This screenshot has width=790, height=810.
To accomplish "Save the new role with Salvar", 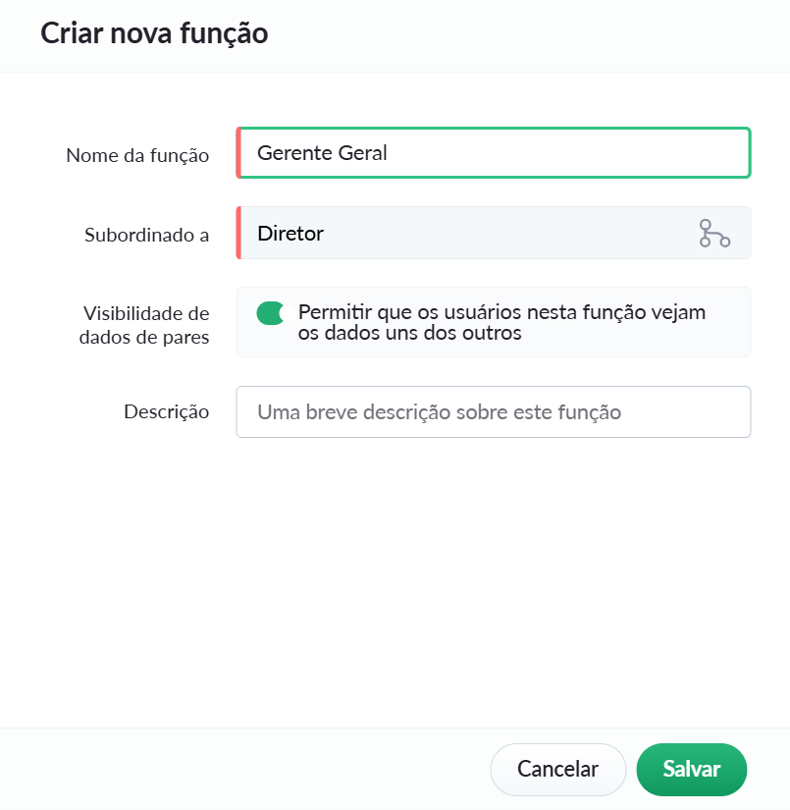I will tap(692, 769).
